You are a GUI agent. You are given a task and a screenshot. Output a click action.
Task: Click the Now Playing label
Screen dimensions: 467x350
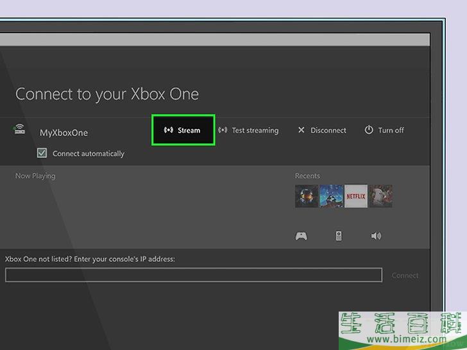(35, 176)
